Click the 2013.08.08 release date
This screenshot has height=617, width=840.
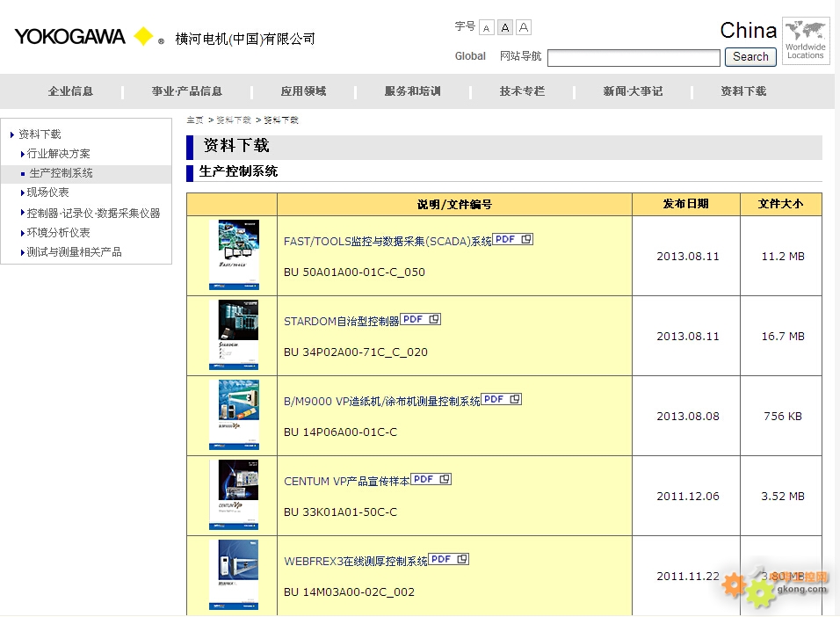tap(688, 416)
